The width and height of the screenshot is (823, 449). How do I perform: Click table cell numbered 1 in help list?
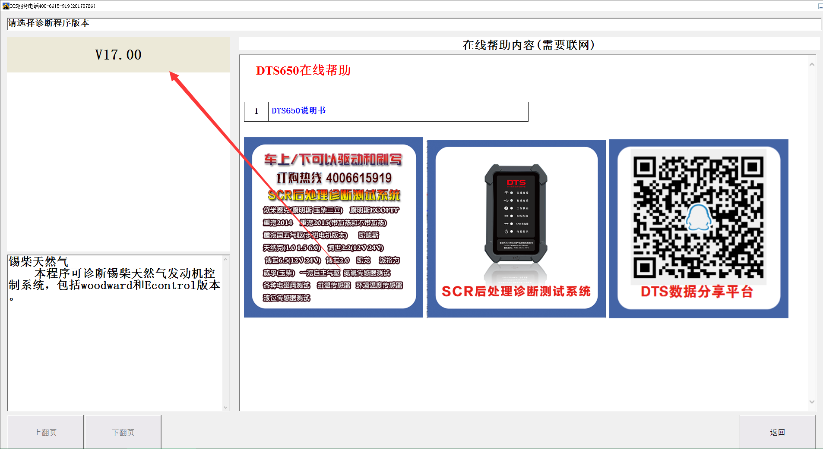(x=256, y=111)
